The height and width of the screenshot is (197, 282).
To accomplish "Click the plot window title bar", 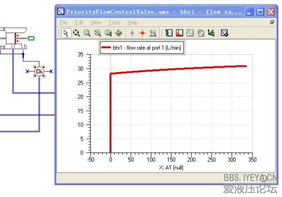I will [150, 11].
